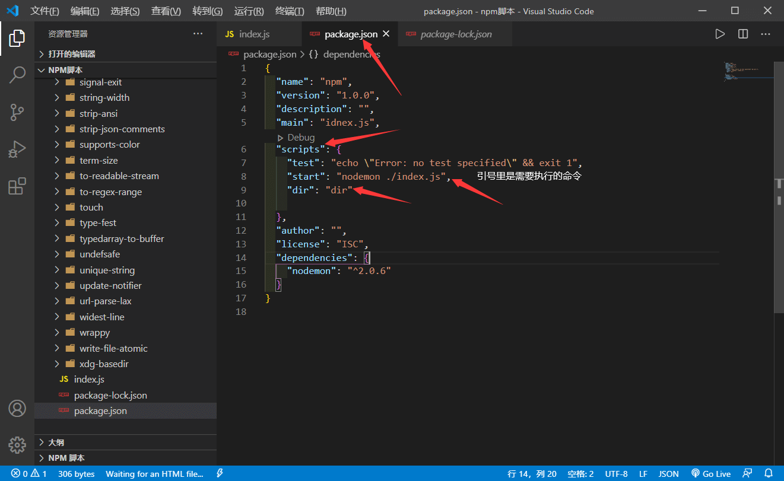Select package.json in the file explorer
Image resolution: width=784 pixels, height=481 pixels.
(x=125, y=411)
